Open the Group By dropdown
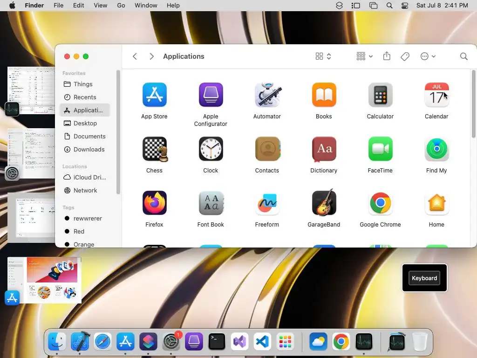 coord(364,56)
